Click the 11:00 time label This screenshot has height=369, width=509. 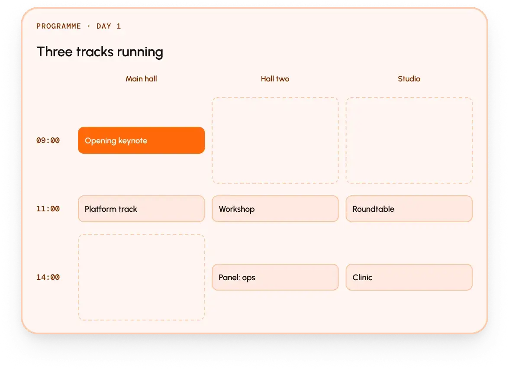click(48, 209)
